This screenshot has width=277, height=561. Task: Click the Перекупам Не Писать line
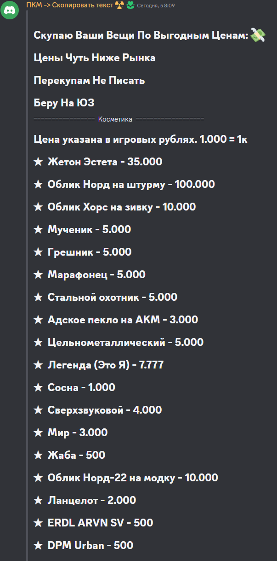[89, 81]
